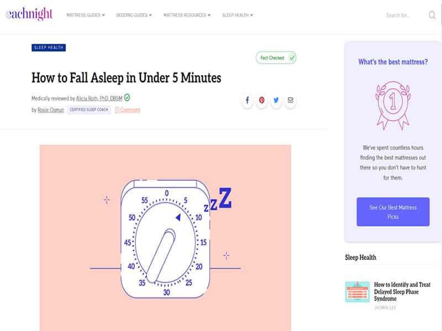Viewport: 442px width, 331px height.
Task: Click into the Search for field
Action: coord(404,15)
